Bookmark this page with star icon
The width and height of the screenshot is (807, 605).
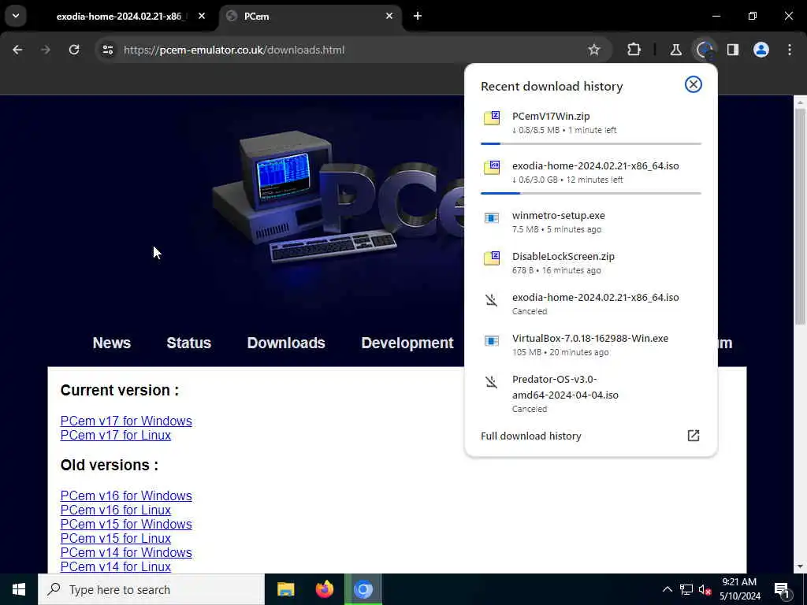click(x=594, y=50)
